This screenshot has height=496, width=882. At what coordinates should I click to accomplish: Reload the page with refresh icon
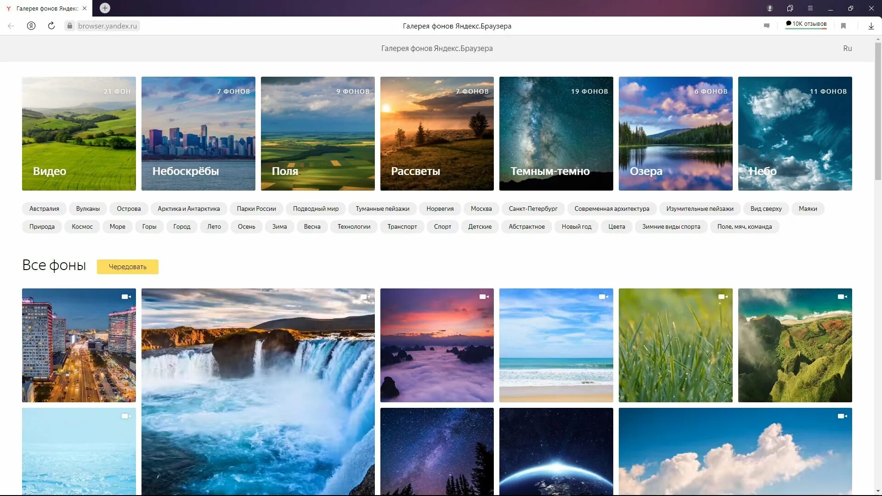coord(51,26)
